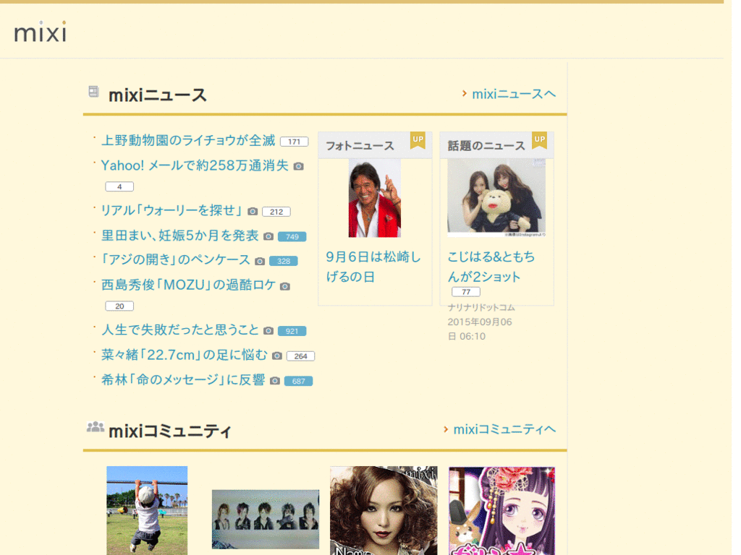Open the blue 749 comment badge

(x=292, y=236)
